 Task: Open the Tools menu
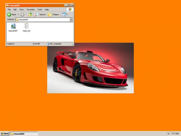point(40,10)
